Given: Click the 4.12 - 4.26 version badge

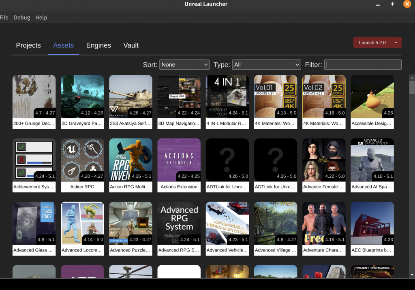Looking at the screenshot, I should [92, 113].
